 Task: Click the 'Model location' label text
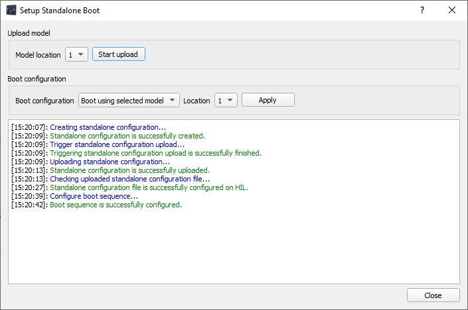38,55
